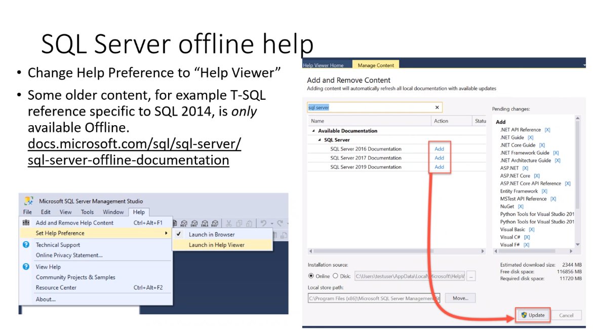The image size is (593, 330).
Task: Remove Visual F# from pending changes
Action: pyautogui.click(x=526, y=245)
